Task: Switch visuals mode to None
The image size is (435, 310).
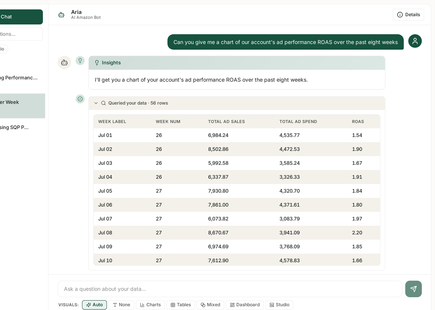Action: point(121,305)
